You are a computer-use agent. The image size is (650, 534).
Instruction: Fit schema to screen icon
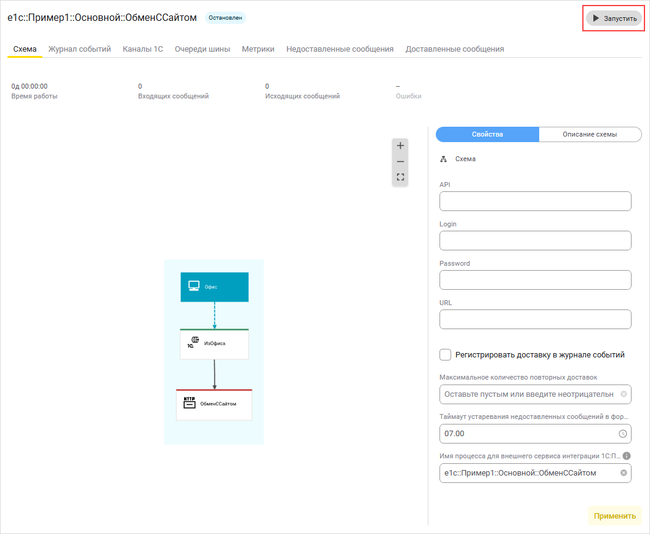[x=400, y=177]
